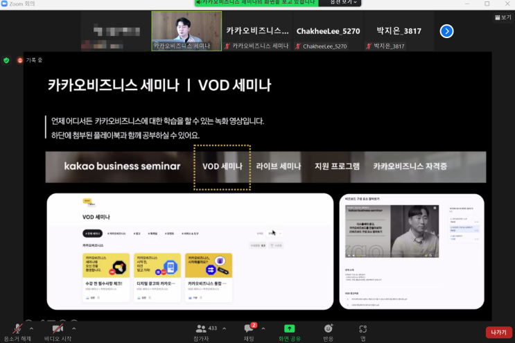515x343 pixels.
Task: Click the green 화면 공유 share screen icon
Action: coord(289,328)
